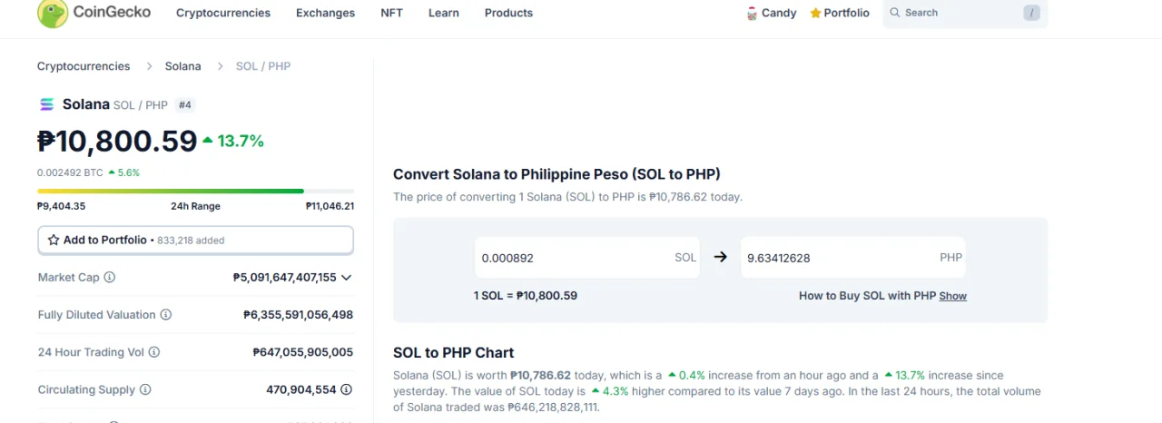Click the PHP amount input field
Image resolution: width=1162 pixels, height=423 pixels.
pos(853,258)
